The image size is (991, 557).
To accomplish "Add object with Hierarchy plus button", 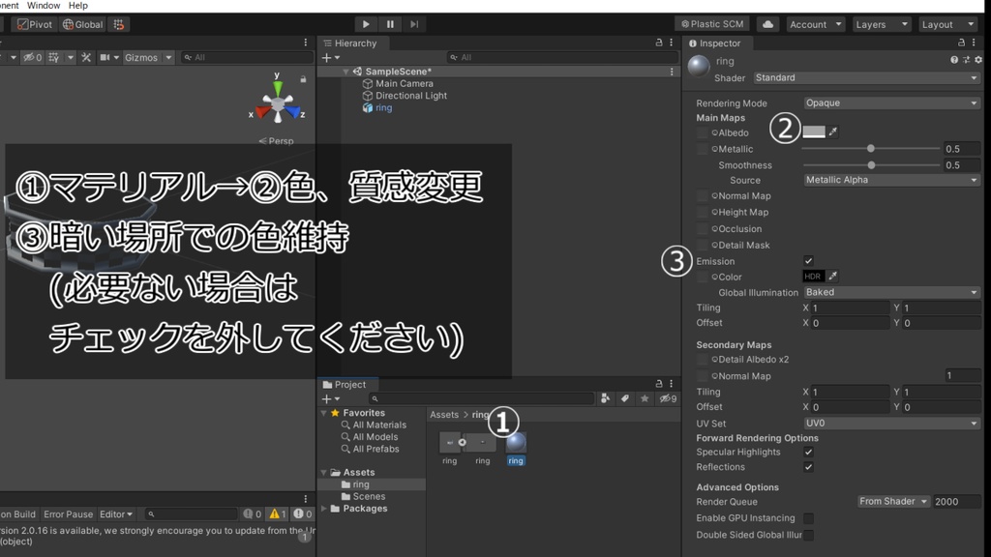I will click(331, 57).
